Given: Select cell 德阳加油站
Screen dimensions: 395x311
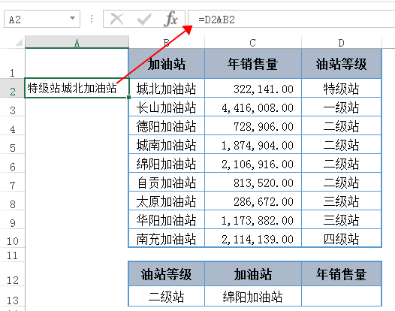Looking at the screenshot, I should tap(167, 125).
